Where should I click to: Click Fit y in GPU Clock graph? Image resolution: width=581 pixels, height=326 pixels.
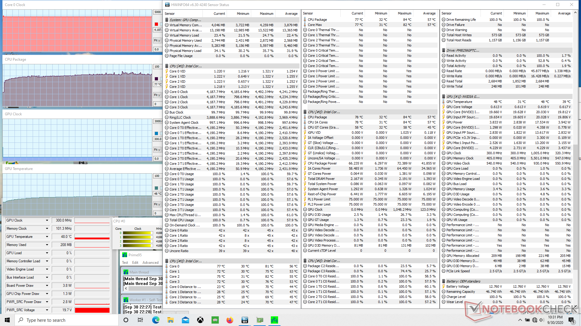(157, 150)
